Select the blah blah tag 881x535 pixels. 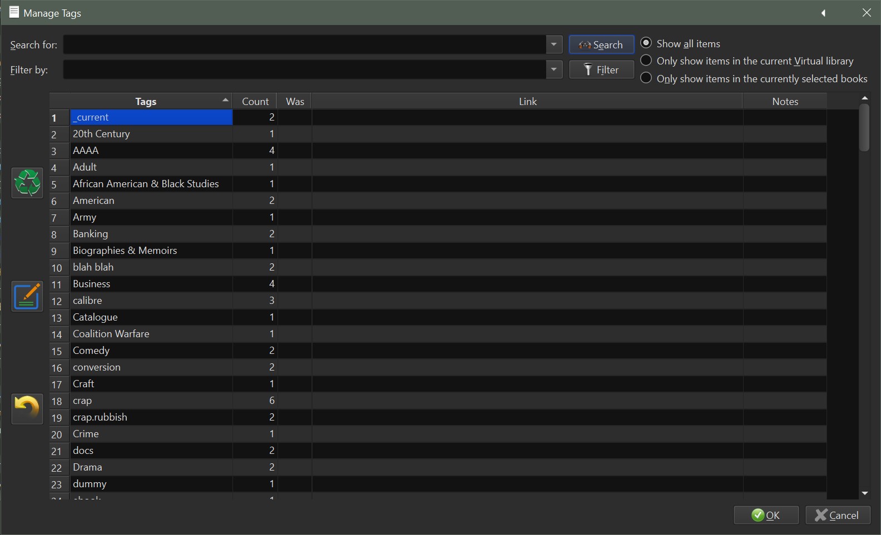pos(151,267)
